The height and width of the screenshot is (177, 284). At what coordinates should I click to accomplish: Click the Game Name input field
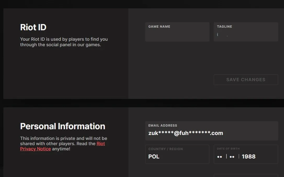click(x=177, y=32)
